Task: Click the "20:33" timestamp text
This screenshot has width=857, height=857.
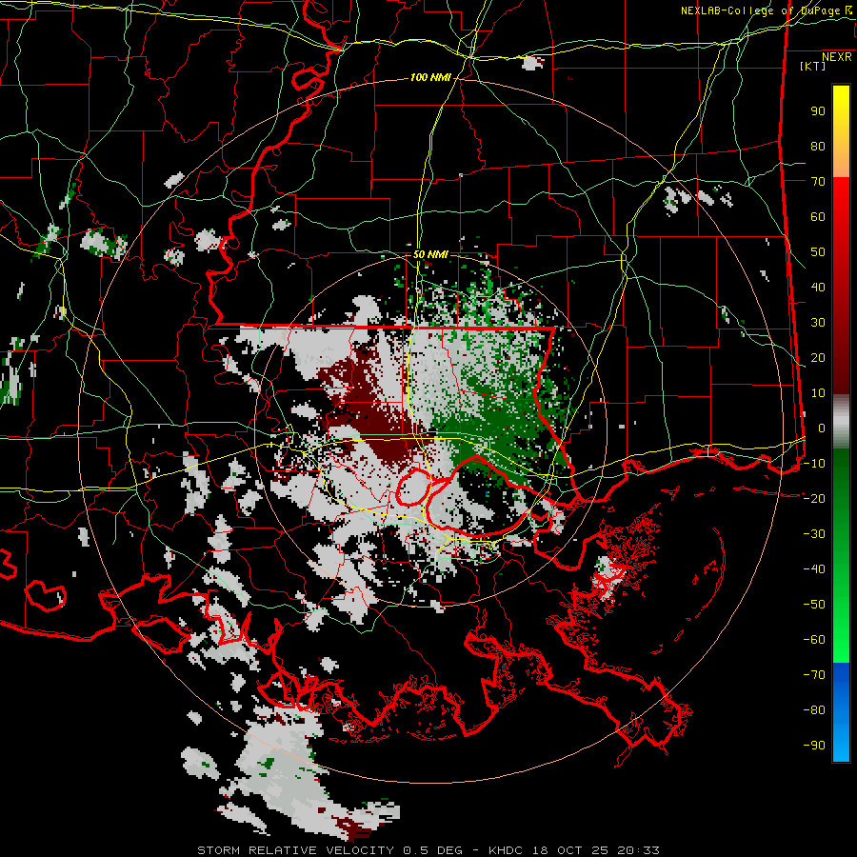Action: coord(639,850)
